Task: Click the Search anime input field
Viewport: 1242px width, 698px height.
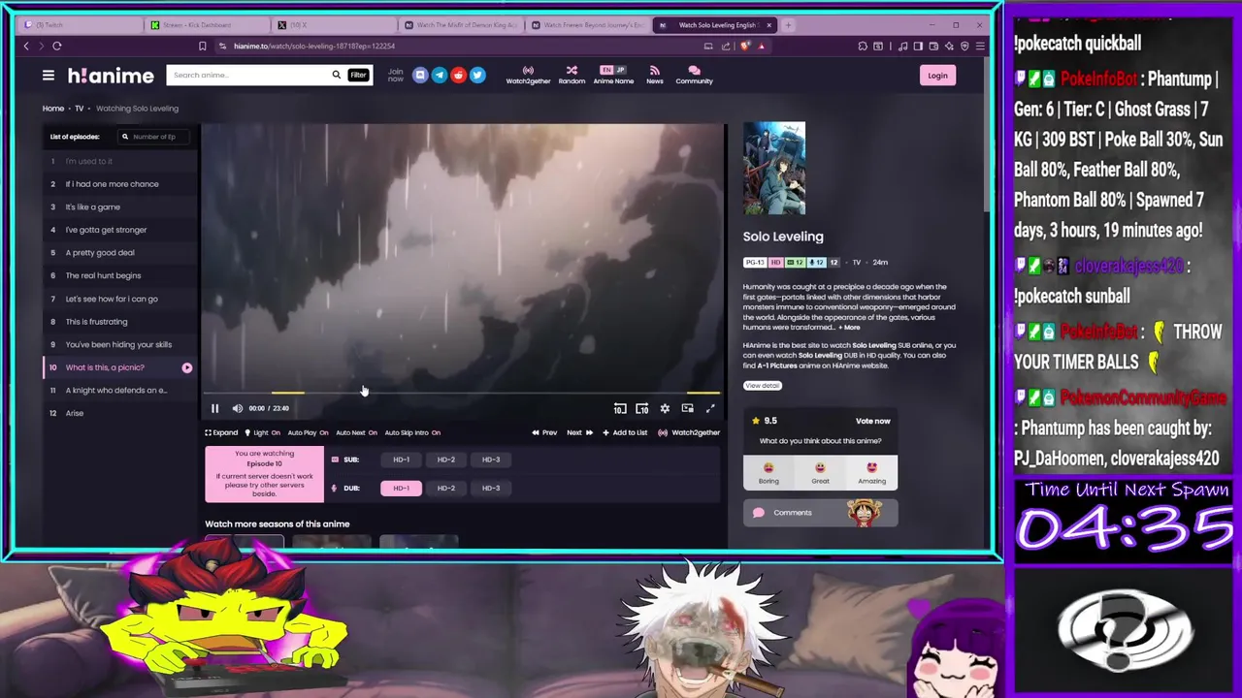Action: click(x=247, y=75)
